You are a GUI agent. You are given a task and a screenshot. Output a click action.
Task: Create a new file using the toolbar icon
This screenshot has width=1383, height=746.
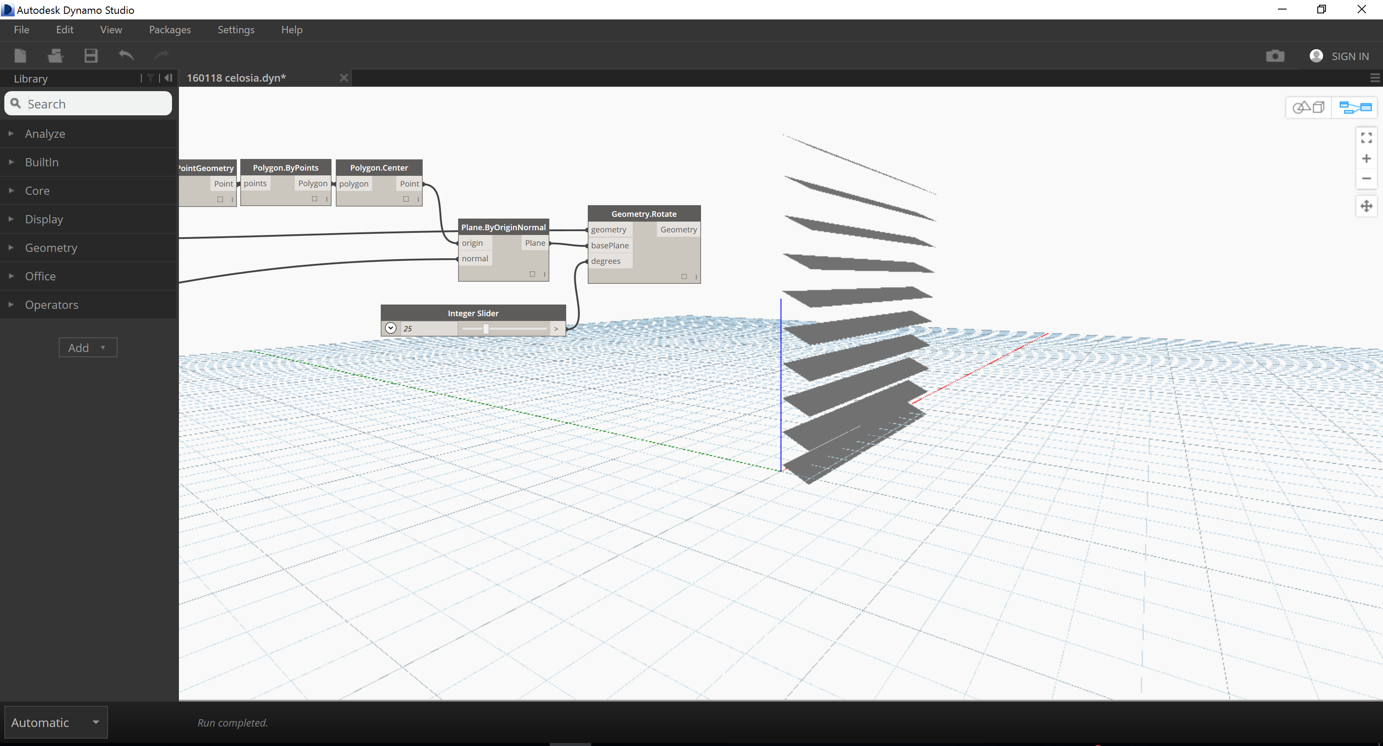click(x=20, y=55)
